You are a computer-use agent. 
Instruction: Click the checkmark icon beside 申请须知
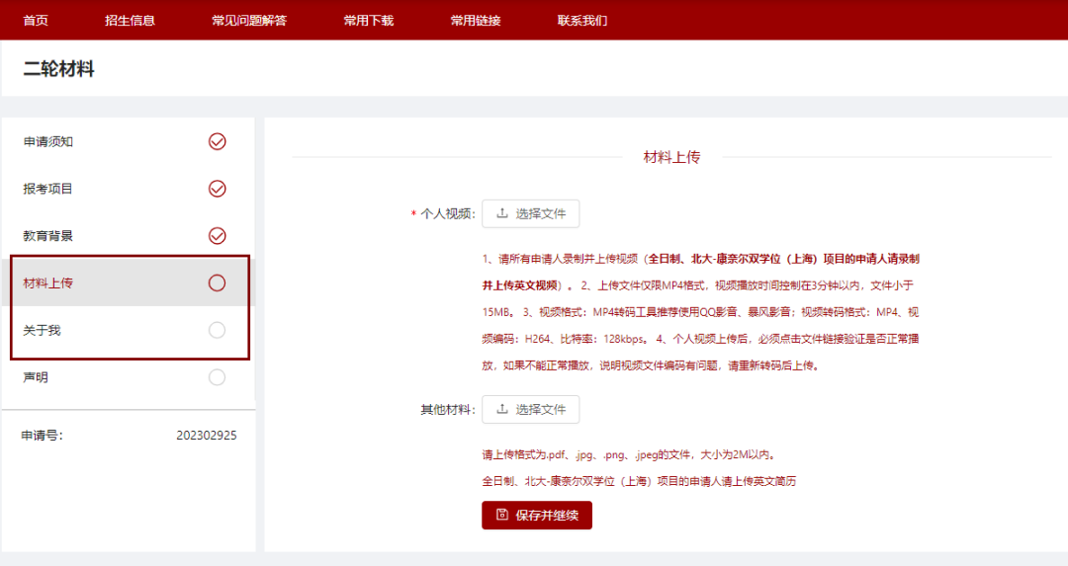click(x=218, y=141)
